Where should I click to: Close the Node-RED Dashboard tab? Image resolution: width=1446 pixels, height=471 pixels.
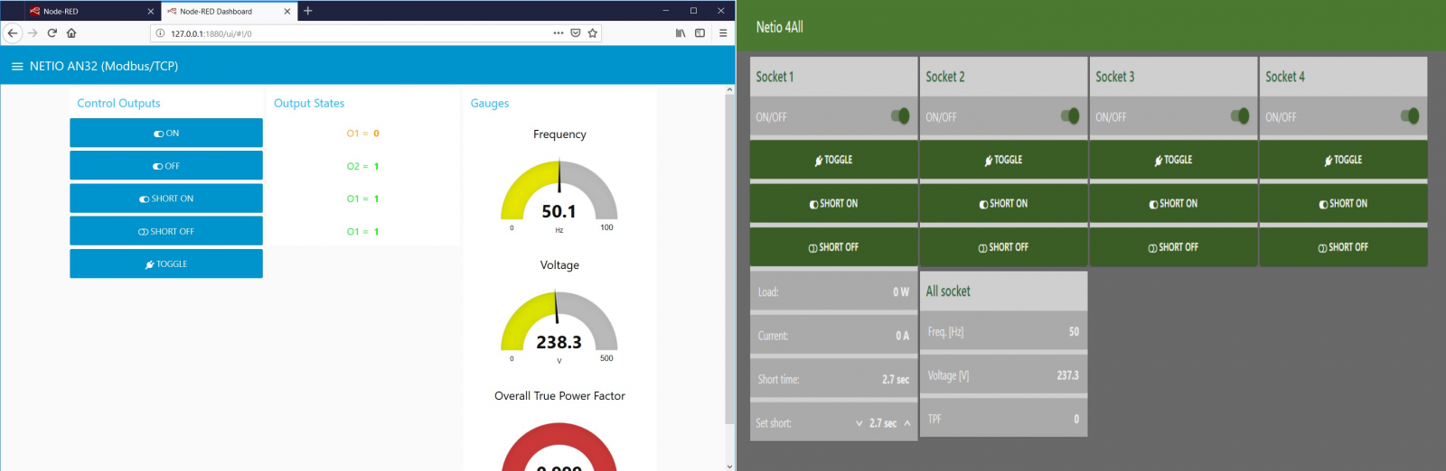pyautogui.click(x=287, y=12)
